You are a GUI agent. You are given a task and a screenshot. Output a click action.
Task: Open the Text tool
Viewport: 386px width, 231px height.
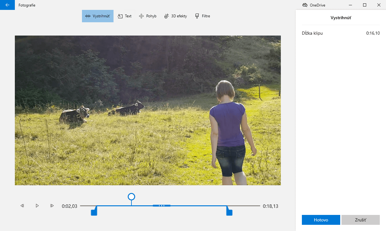[x=125, y=16]
